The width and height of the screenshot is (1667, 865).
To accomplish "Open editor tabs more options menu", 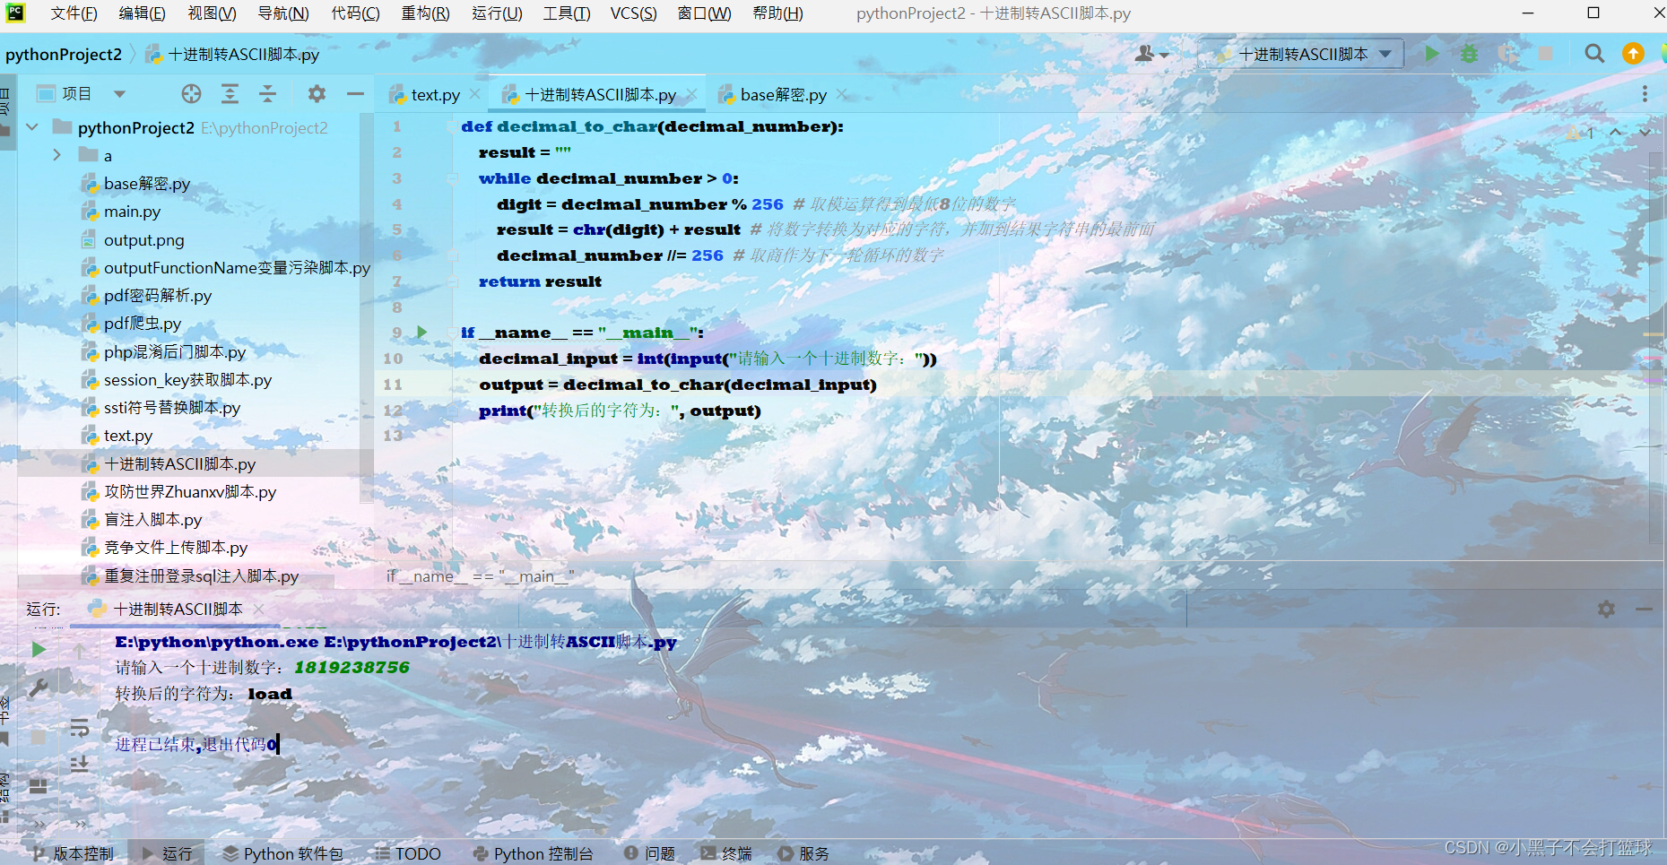I will 1645,94.
